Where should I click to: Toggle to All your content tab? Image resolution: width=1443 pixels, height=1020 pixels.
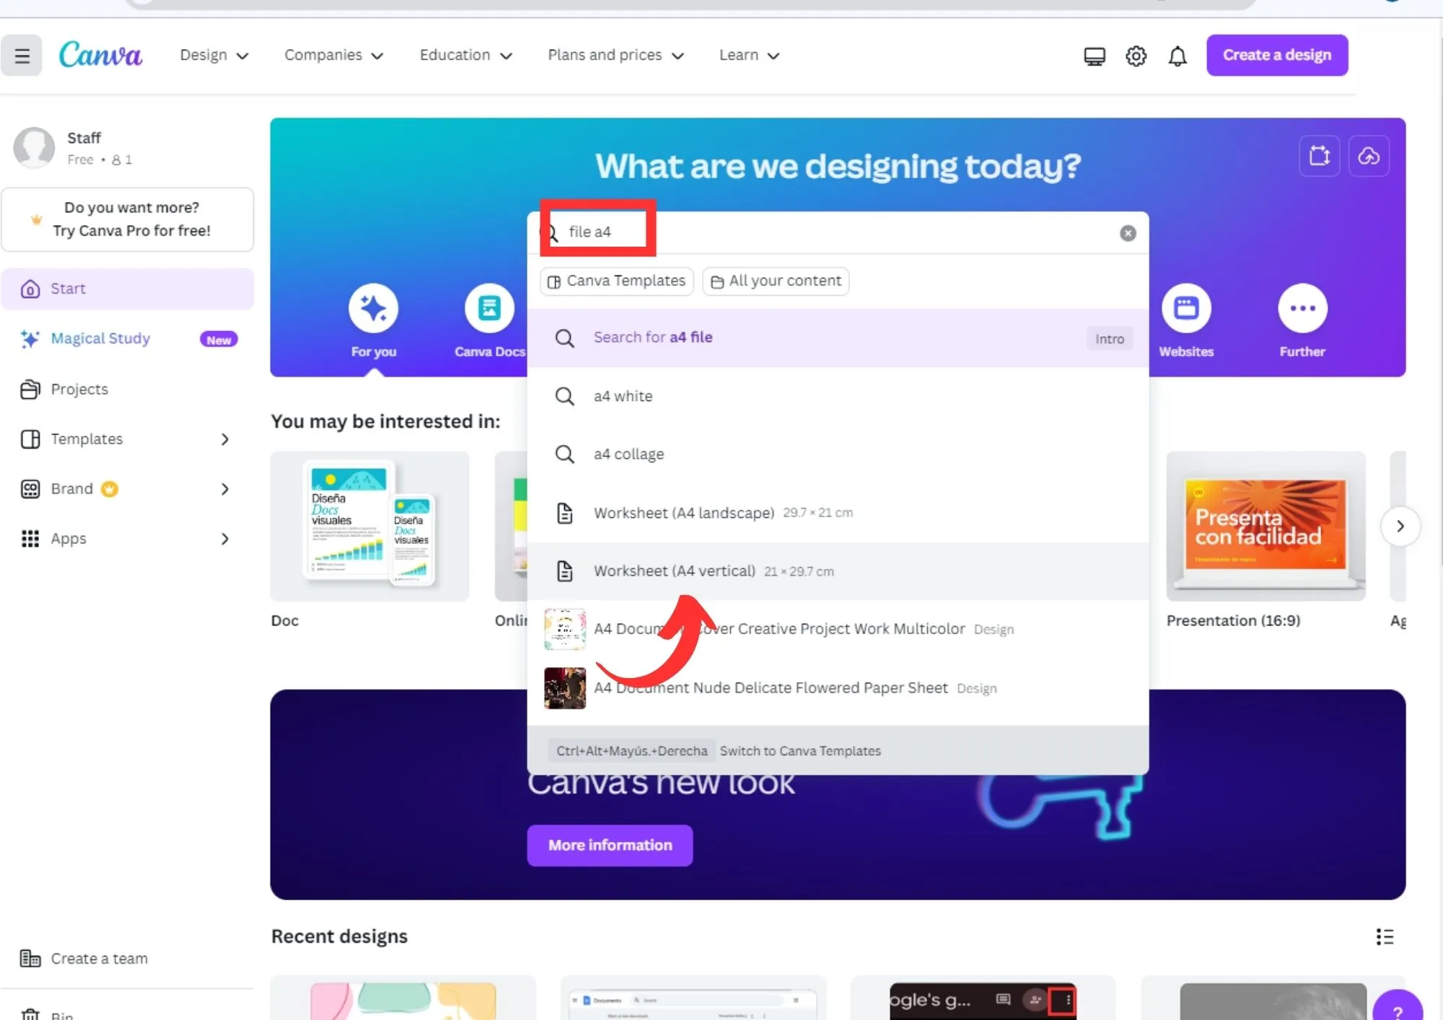coord(775,281)
